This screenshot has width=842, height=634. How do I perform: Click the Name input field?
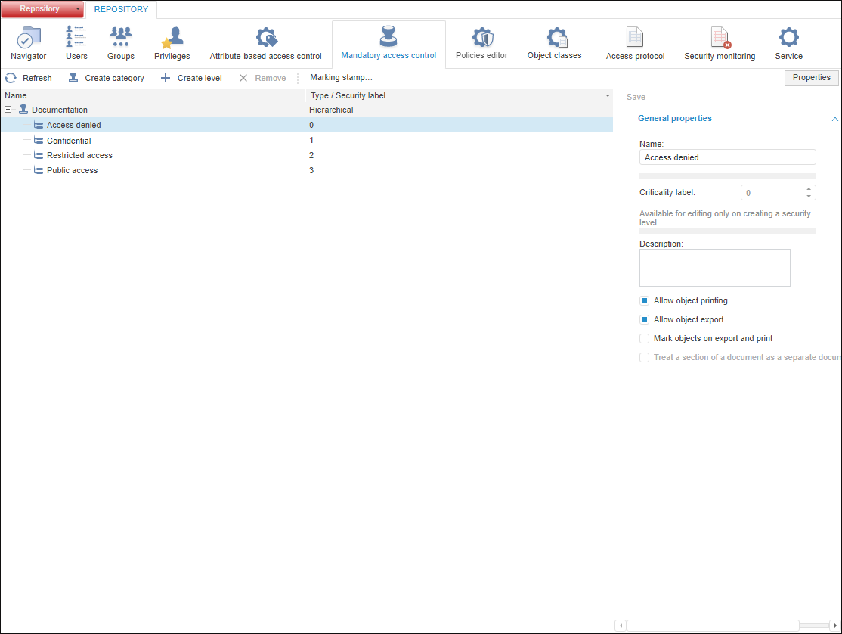(727, 157)
